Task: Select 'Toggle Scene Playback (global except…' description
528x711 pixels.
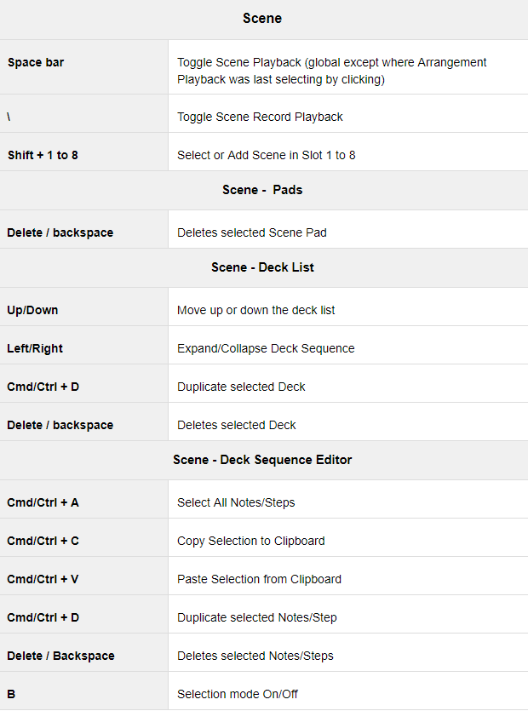Action: 331,71
